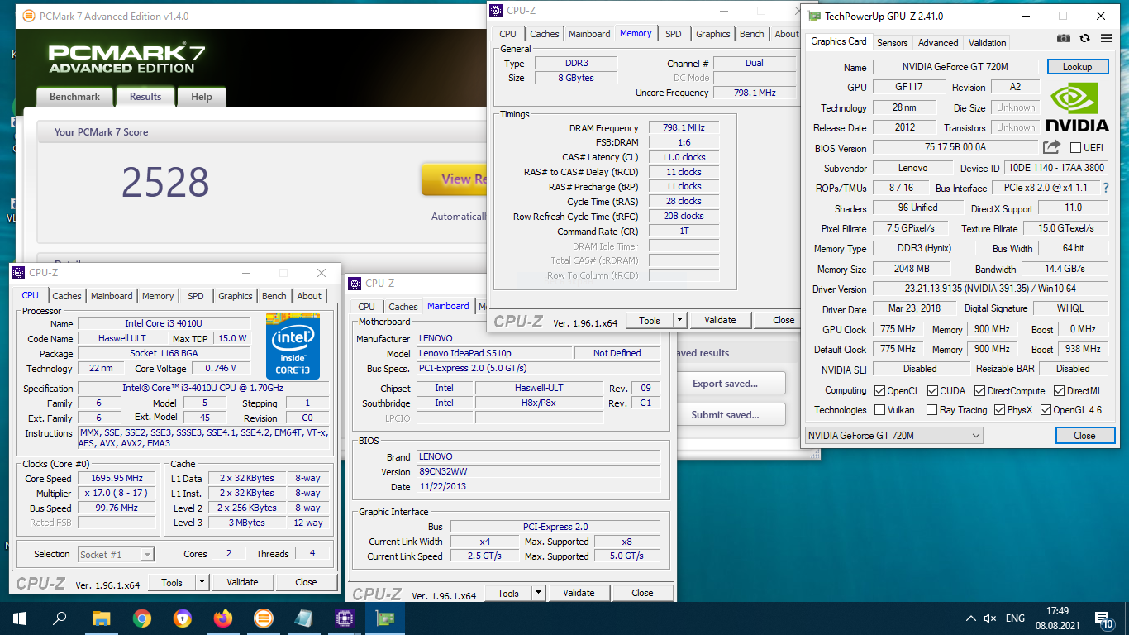Launch Google Chrome from the taskbar
The width and height of the screenshot is (1129, 635).
pyautogui.click(x=141, y=618)
